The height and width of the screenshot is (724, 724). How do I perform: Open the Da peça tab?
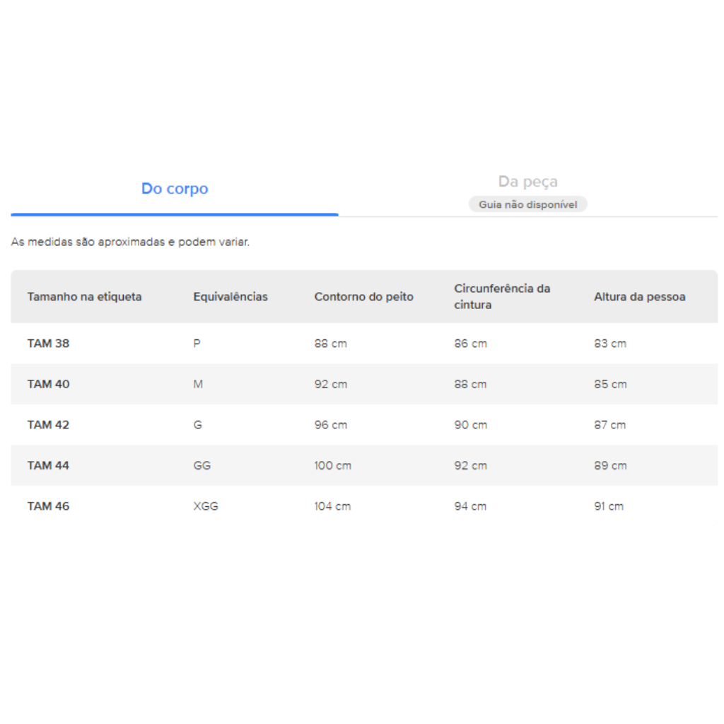(x=527, y=182)
